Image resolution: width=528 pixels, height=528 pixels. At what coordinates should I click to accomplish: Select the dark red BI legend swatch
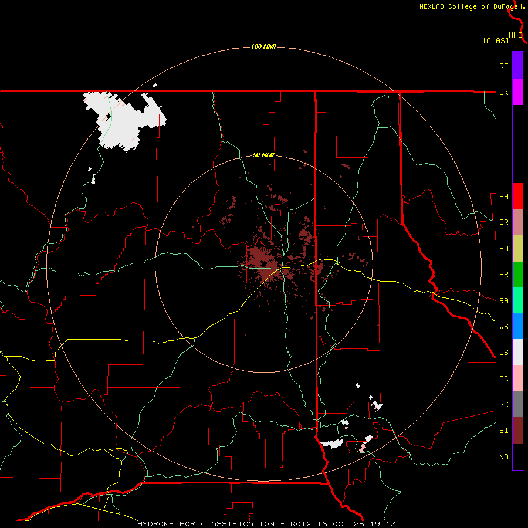coord(518,431)
